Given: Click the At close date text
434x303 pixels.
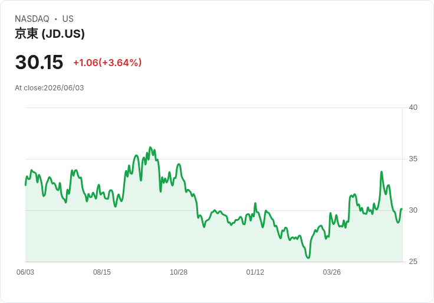Looking at the screenshot, I should [50, 88].
